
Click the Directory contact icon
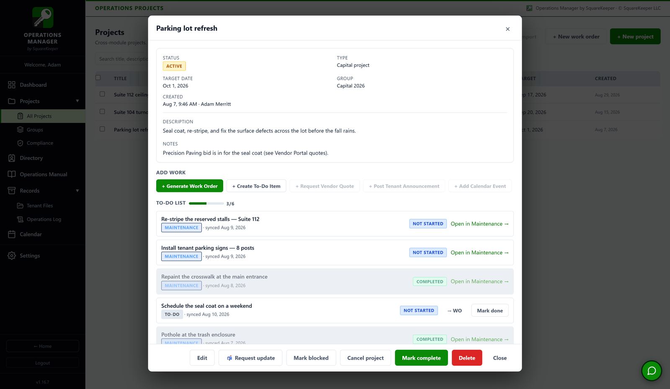click(12, 158)
